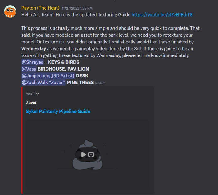This screenshot has height=195, width=218.
Task: Click the video thumbnail placeholder image
Action: click(88, 155)
